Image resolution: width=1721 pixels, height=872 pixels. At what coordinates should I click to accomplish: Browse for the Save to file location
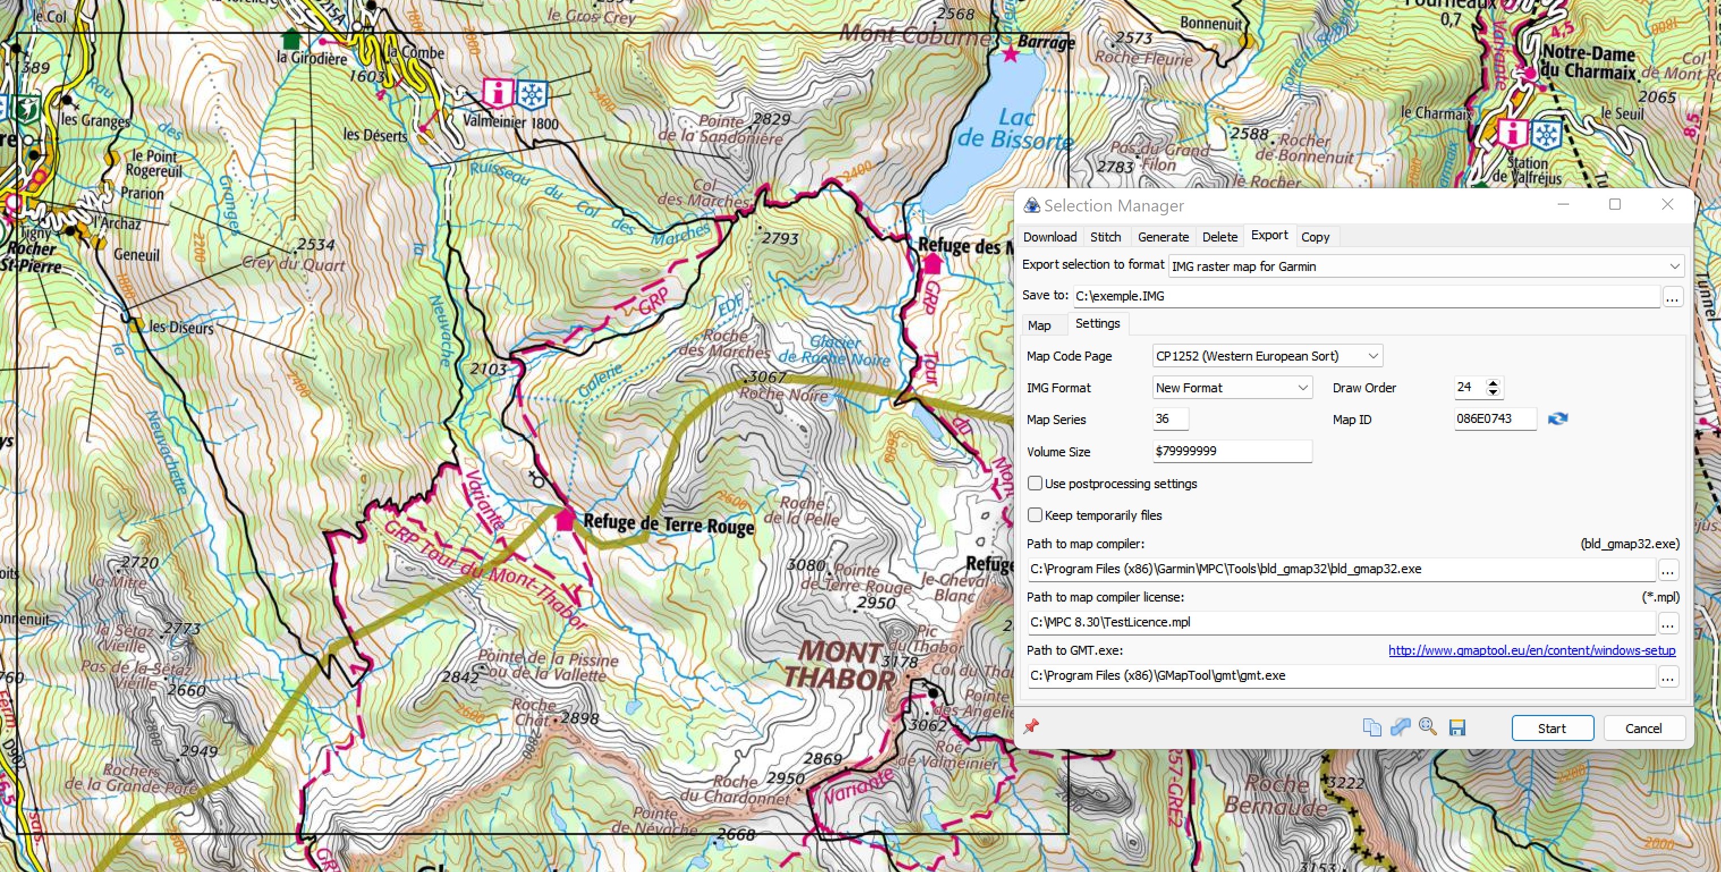pos(1672,297)
